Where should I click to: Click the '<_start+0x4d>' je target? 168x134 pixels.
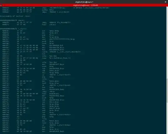coord(60,85)
